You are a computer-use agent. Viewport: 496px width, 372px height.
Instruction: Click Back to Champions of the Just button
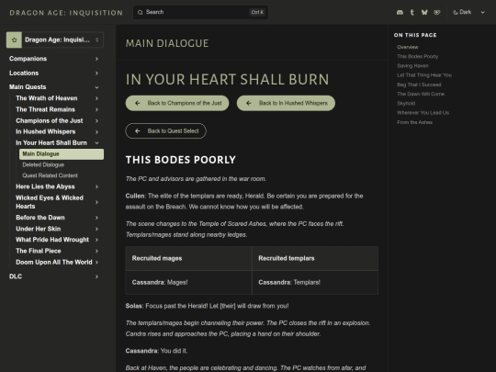pos(177,103)
